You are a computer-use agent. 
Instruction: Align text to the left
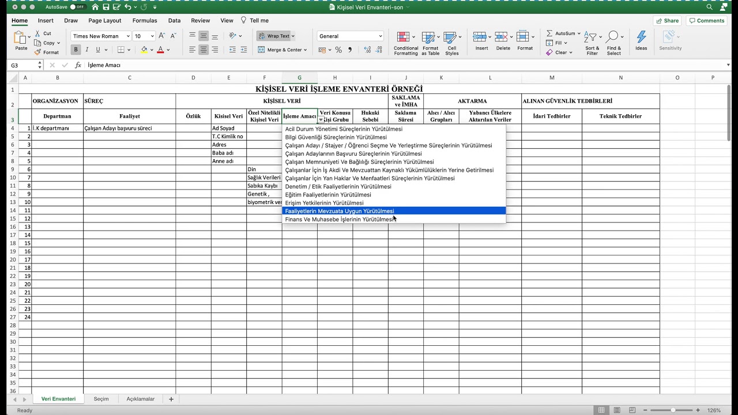[192, 50]
